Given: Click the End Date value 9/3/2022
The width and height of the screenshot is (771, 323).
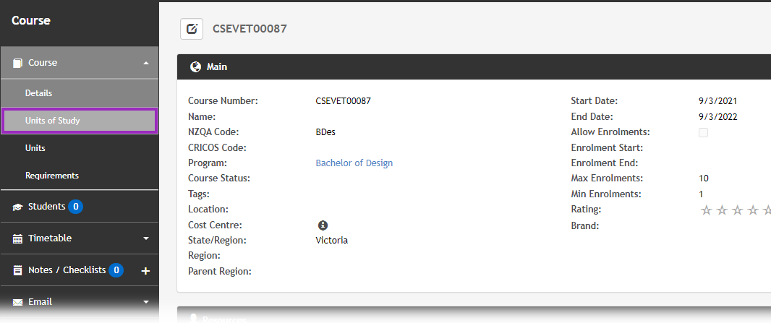Looking at the screenshot, I should (718, 117).
